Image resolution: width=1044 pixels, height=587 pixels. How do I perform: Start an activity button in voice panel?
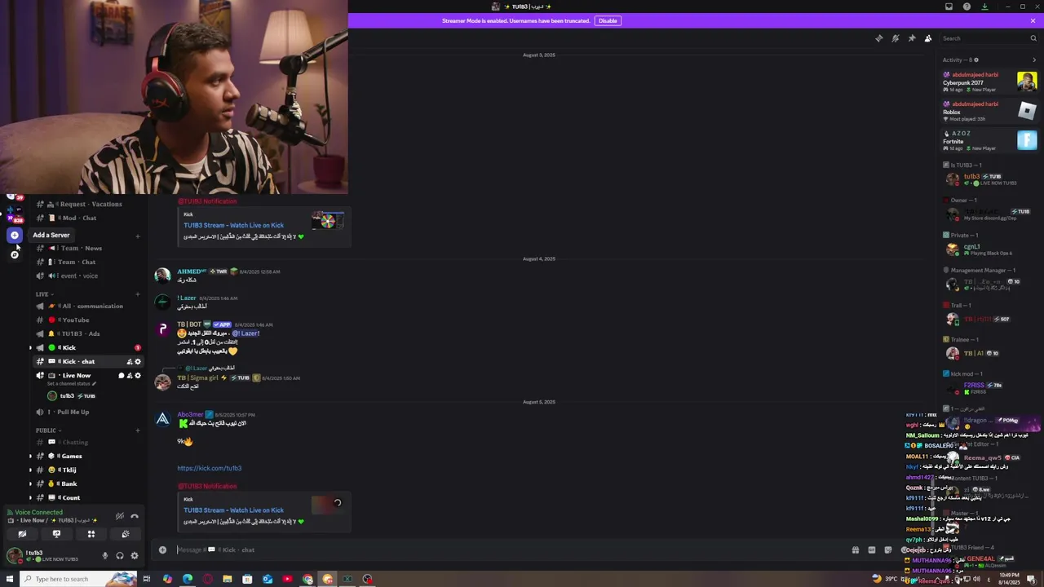(x=91, y=534)
